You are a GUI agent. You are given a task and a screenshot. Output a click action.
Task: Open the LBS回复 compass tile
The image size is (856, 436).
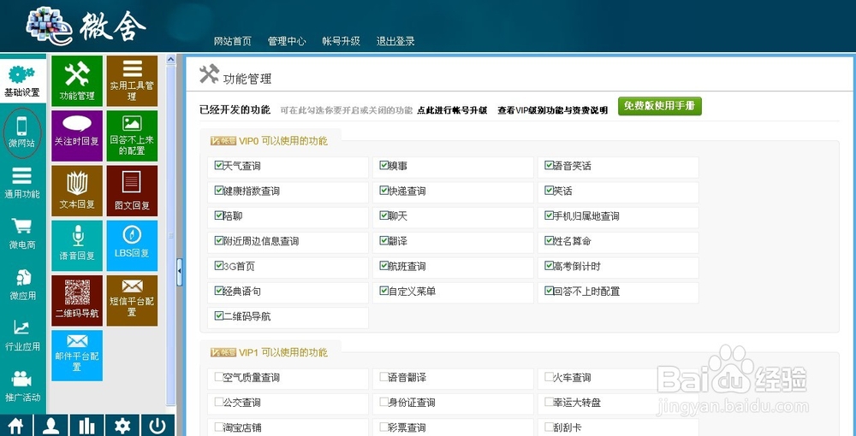132,246
